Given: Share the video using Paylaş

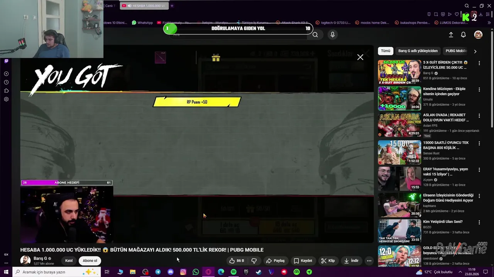Looking at the screenshot, I should coord(276,260).
